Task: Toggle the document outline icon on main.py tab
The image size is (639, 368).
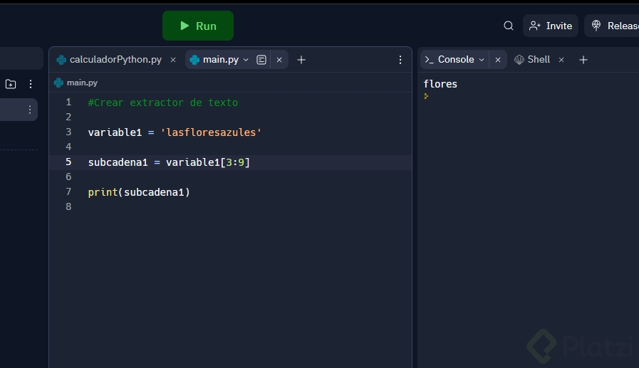Action: click(x=261, y=60)
